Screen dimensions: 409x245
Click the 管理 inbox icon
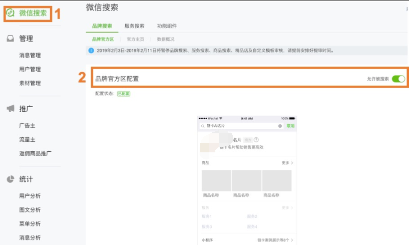pos(11,39)
